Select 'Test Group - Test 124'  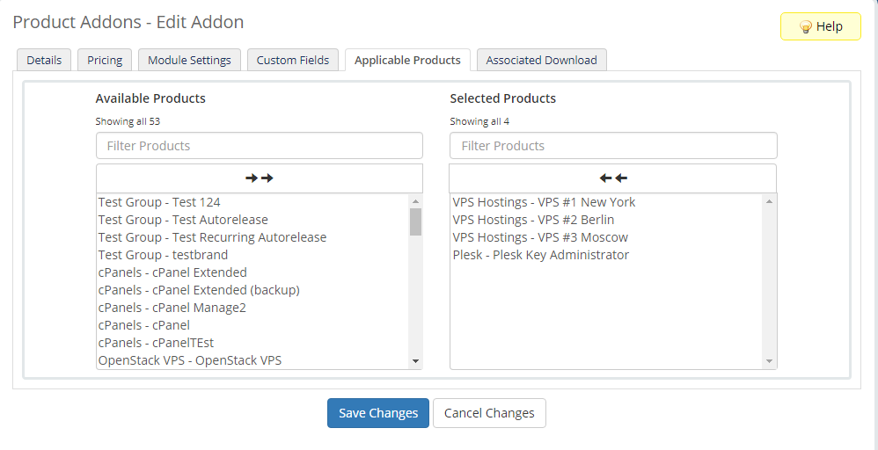click(253, 202)
